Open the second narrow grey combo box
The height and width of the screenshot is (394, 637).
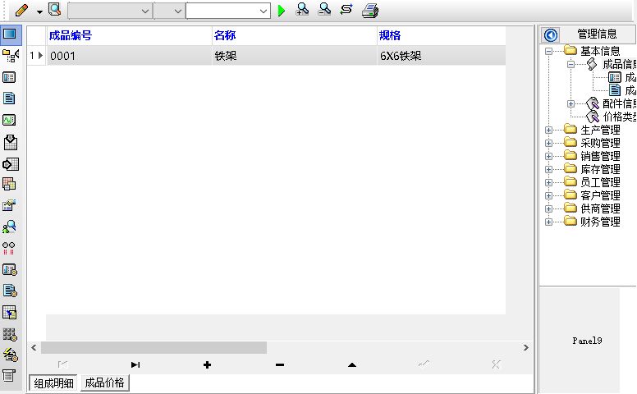pyautogui.click(x=169, y=11)
